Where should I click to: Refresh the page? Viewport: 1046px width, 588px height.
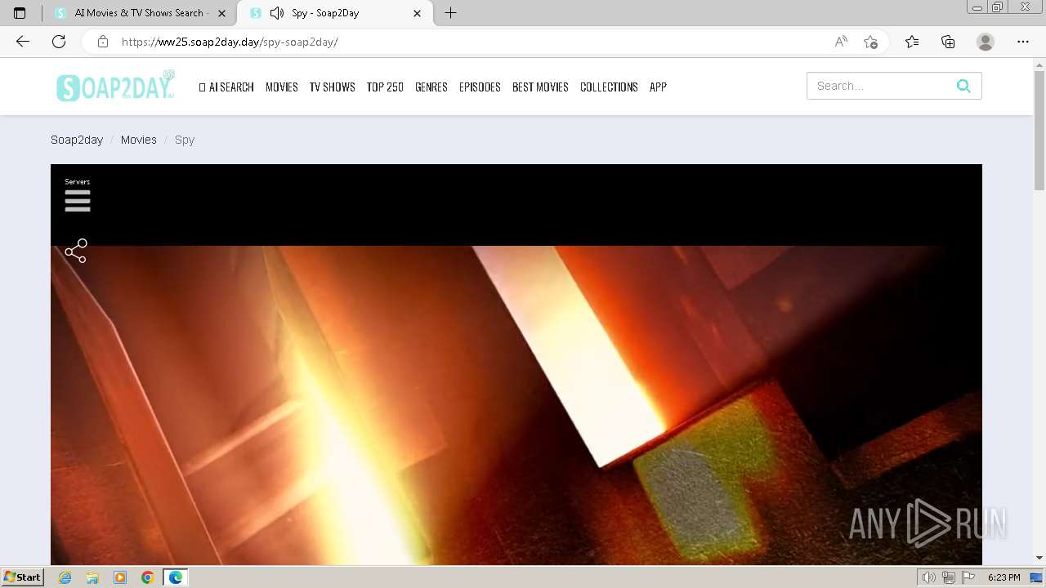[x=59, y=42]
